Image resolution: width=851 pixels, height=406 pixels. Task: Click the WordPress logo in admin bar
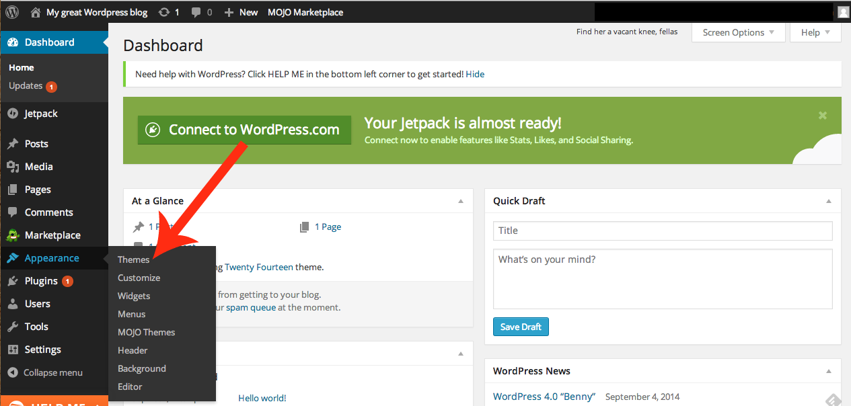(x=12, y=12)
